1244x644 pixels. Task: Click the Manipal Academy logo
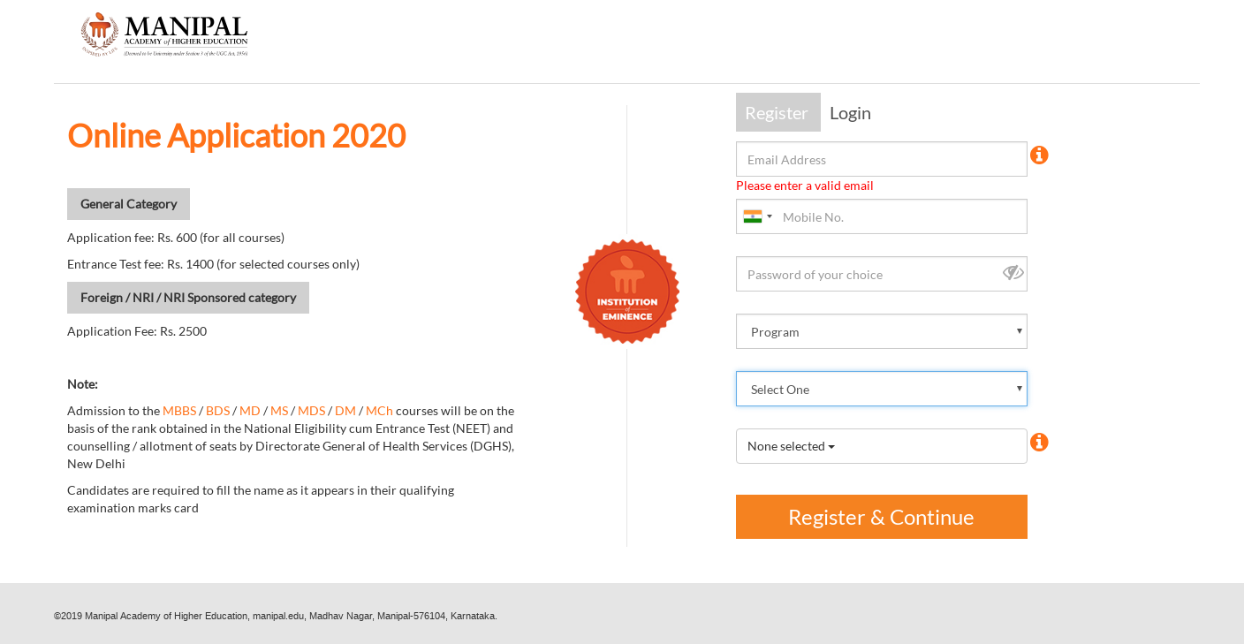[x=163, y=34]
